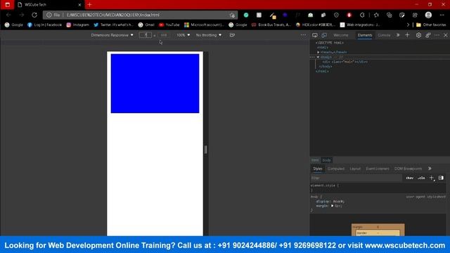
Task: Reload the page with the refresh icon
Action: click(x=34, y=15)
